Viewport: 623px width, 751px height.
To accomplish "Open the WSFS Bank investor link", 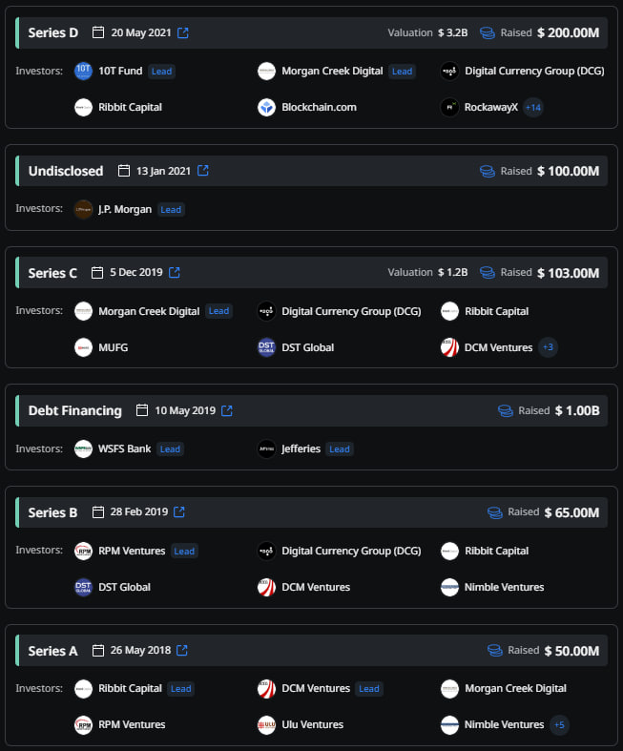I will [124, 449].
